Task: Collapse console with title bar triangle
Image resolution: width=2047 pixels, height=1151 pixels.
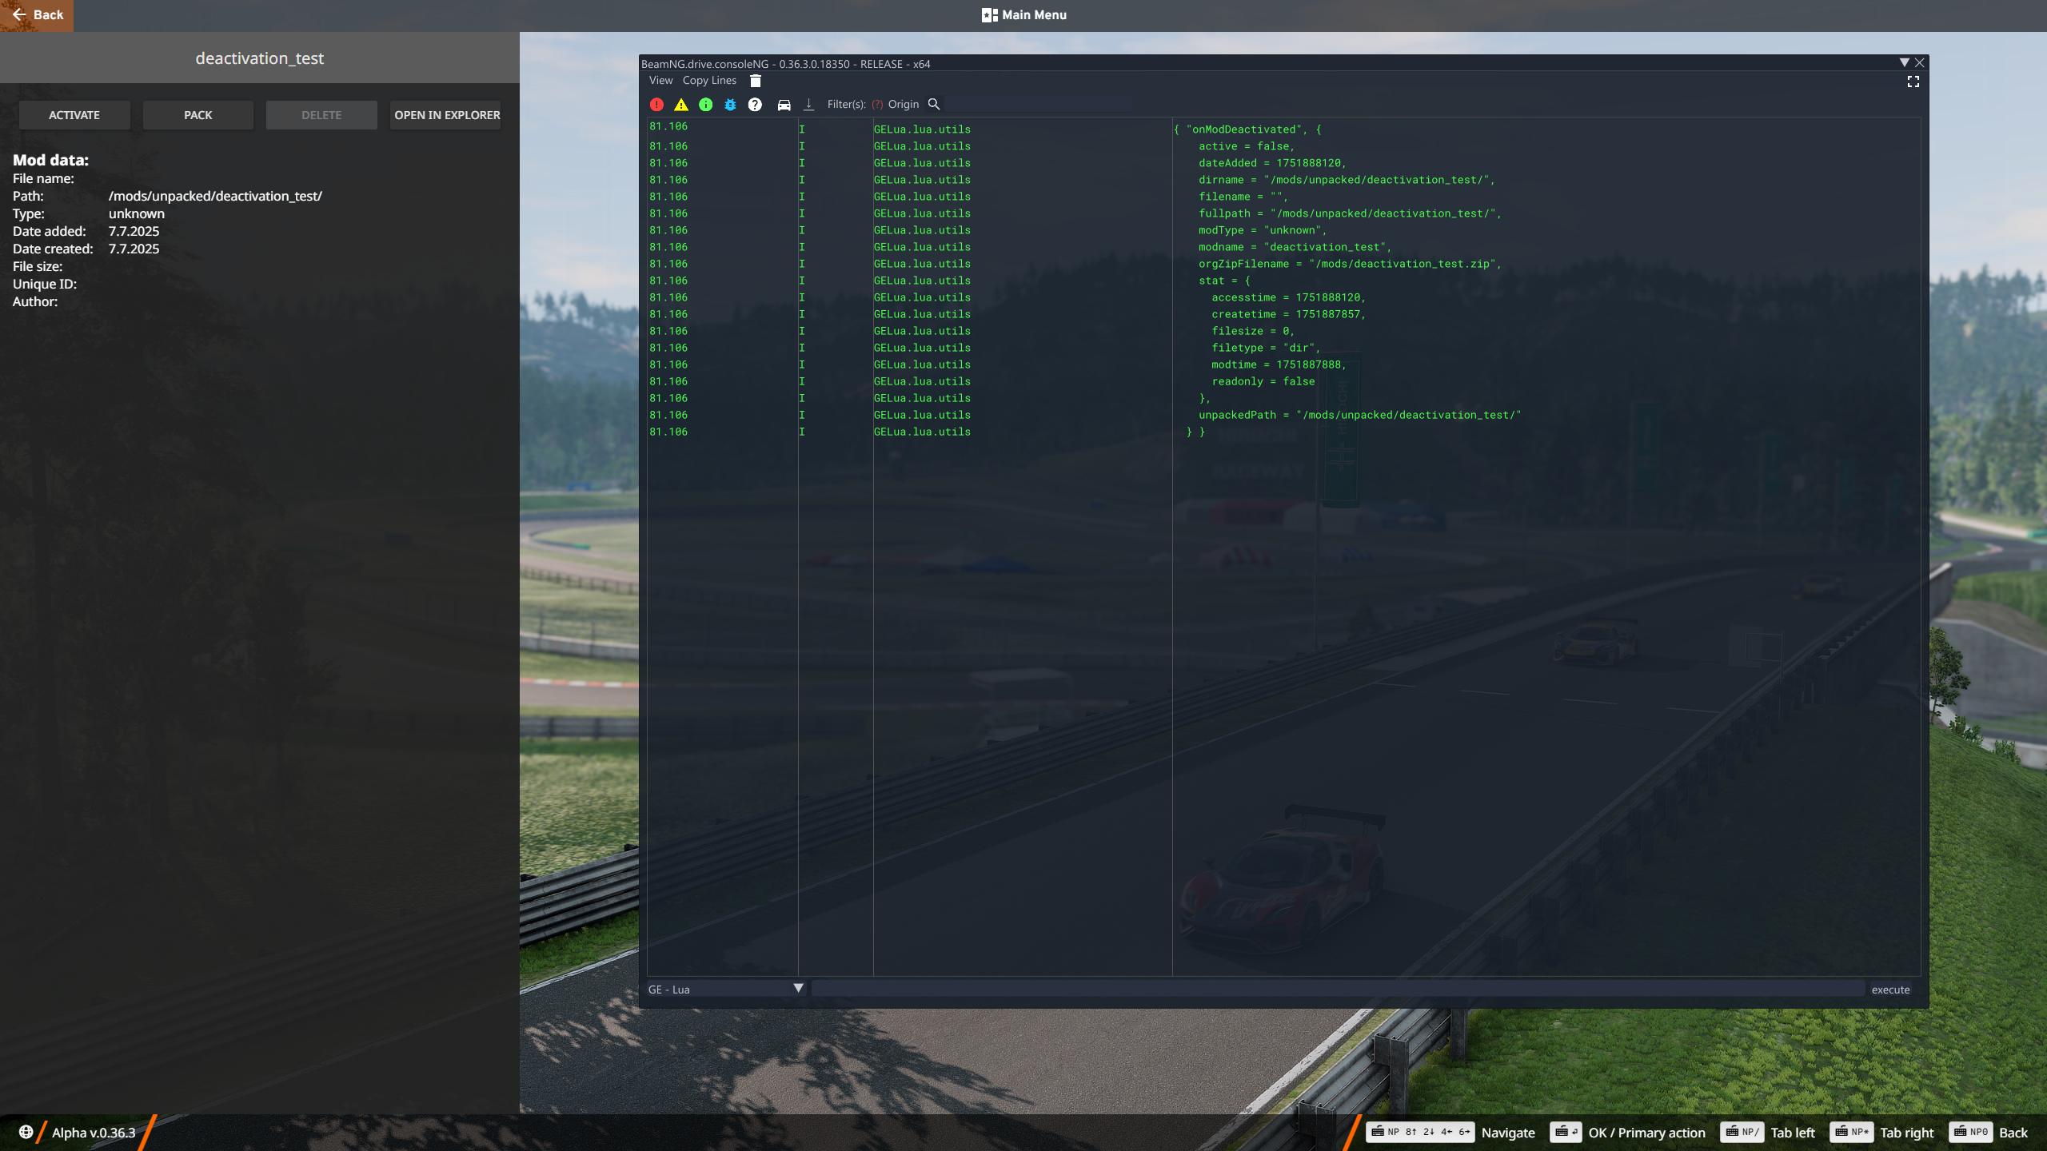Action: pyautogui.click(x=1904, y=62)
